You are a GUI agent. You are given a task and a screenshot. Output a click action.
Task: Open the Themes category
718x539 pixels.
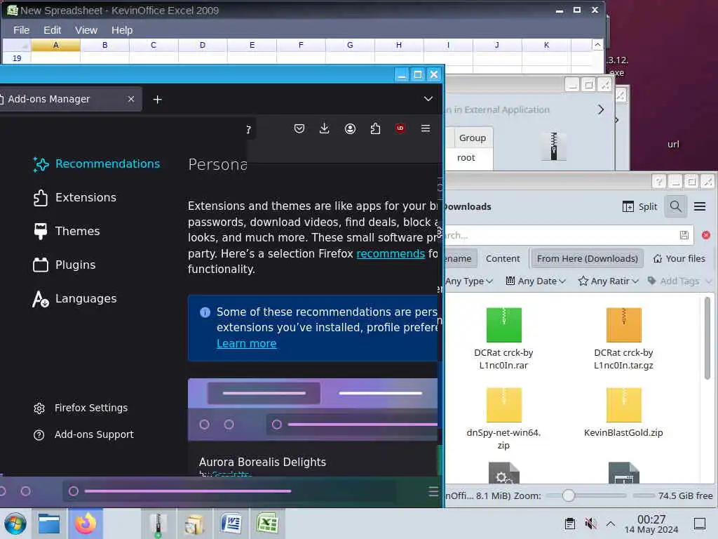(67, 231)
